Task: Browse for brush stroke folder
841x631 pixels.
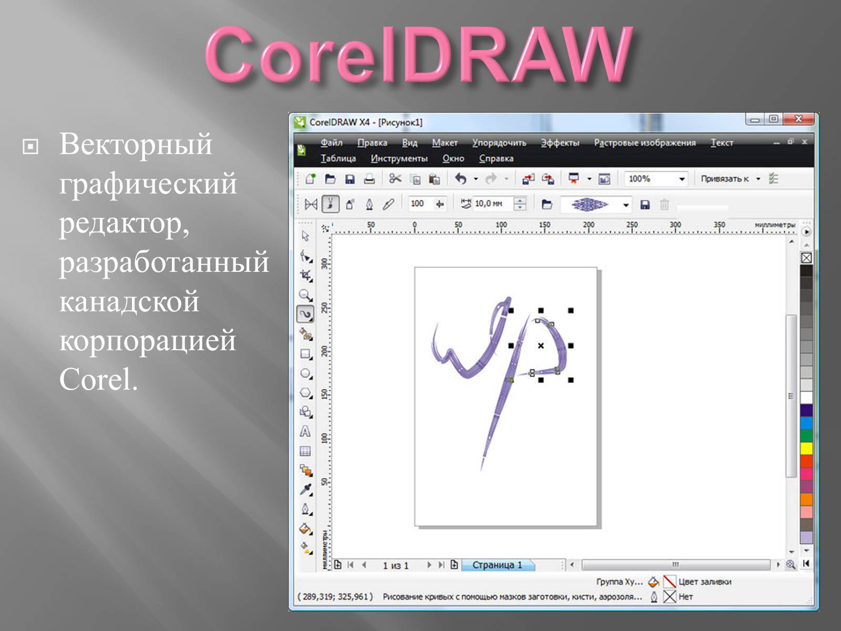Action: [547, 205]
